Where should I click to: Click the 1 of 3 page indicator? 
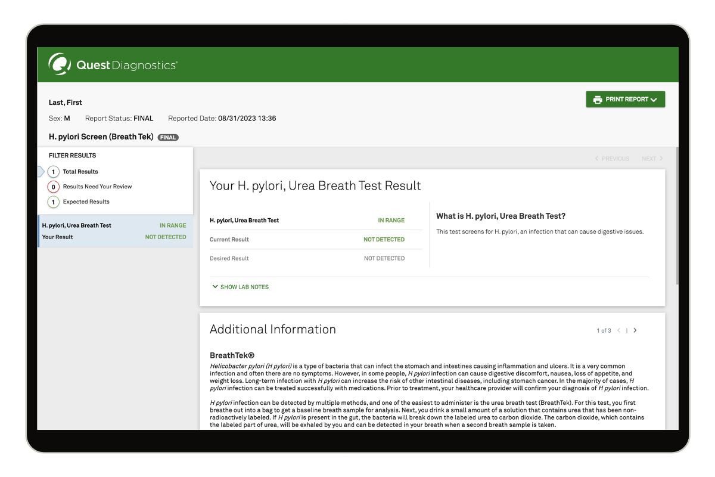point(603,330)
